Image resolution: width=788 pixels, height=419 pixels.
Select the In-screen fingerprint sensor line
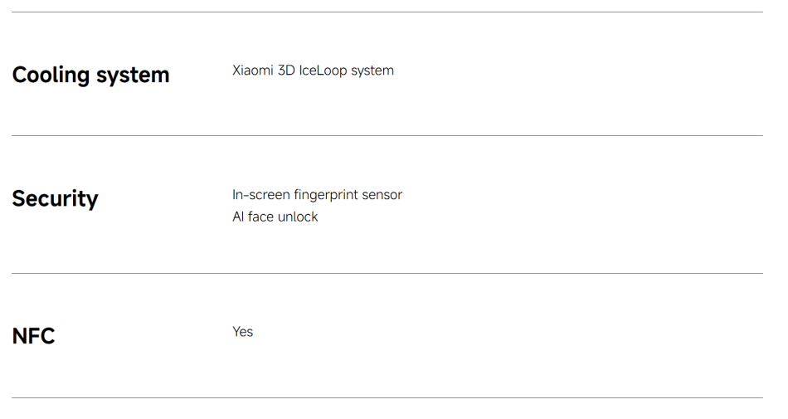coord(317,194)
